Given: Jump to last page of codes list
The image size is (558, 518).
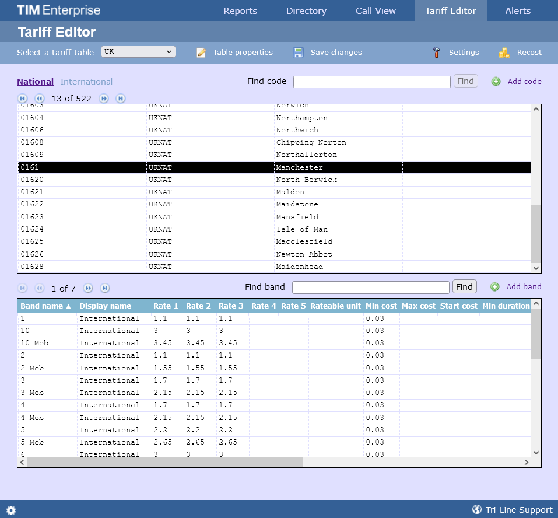Looking at the screenshot, I should click(x=121, y=99).
